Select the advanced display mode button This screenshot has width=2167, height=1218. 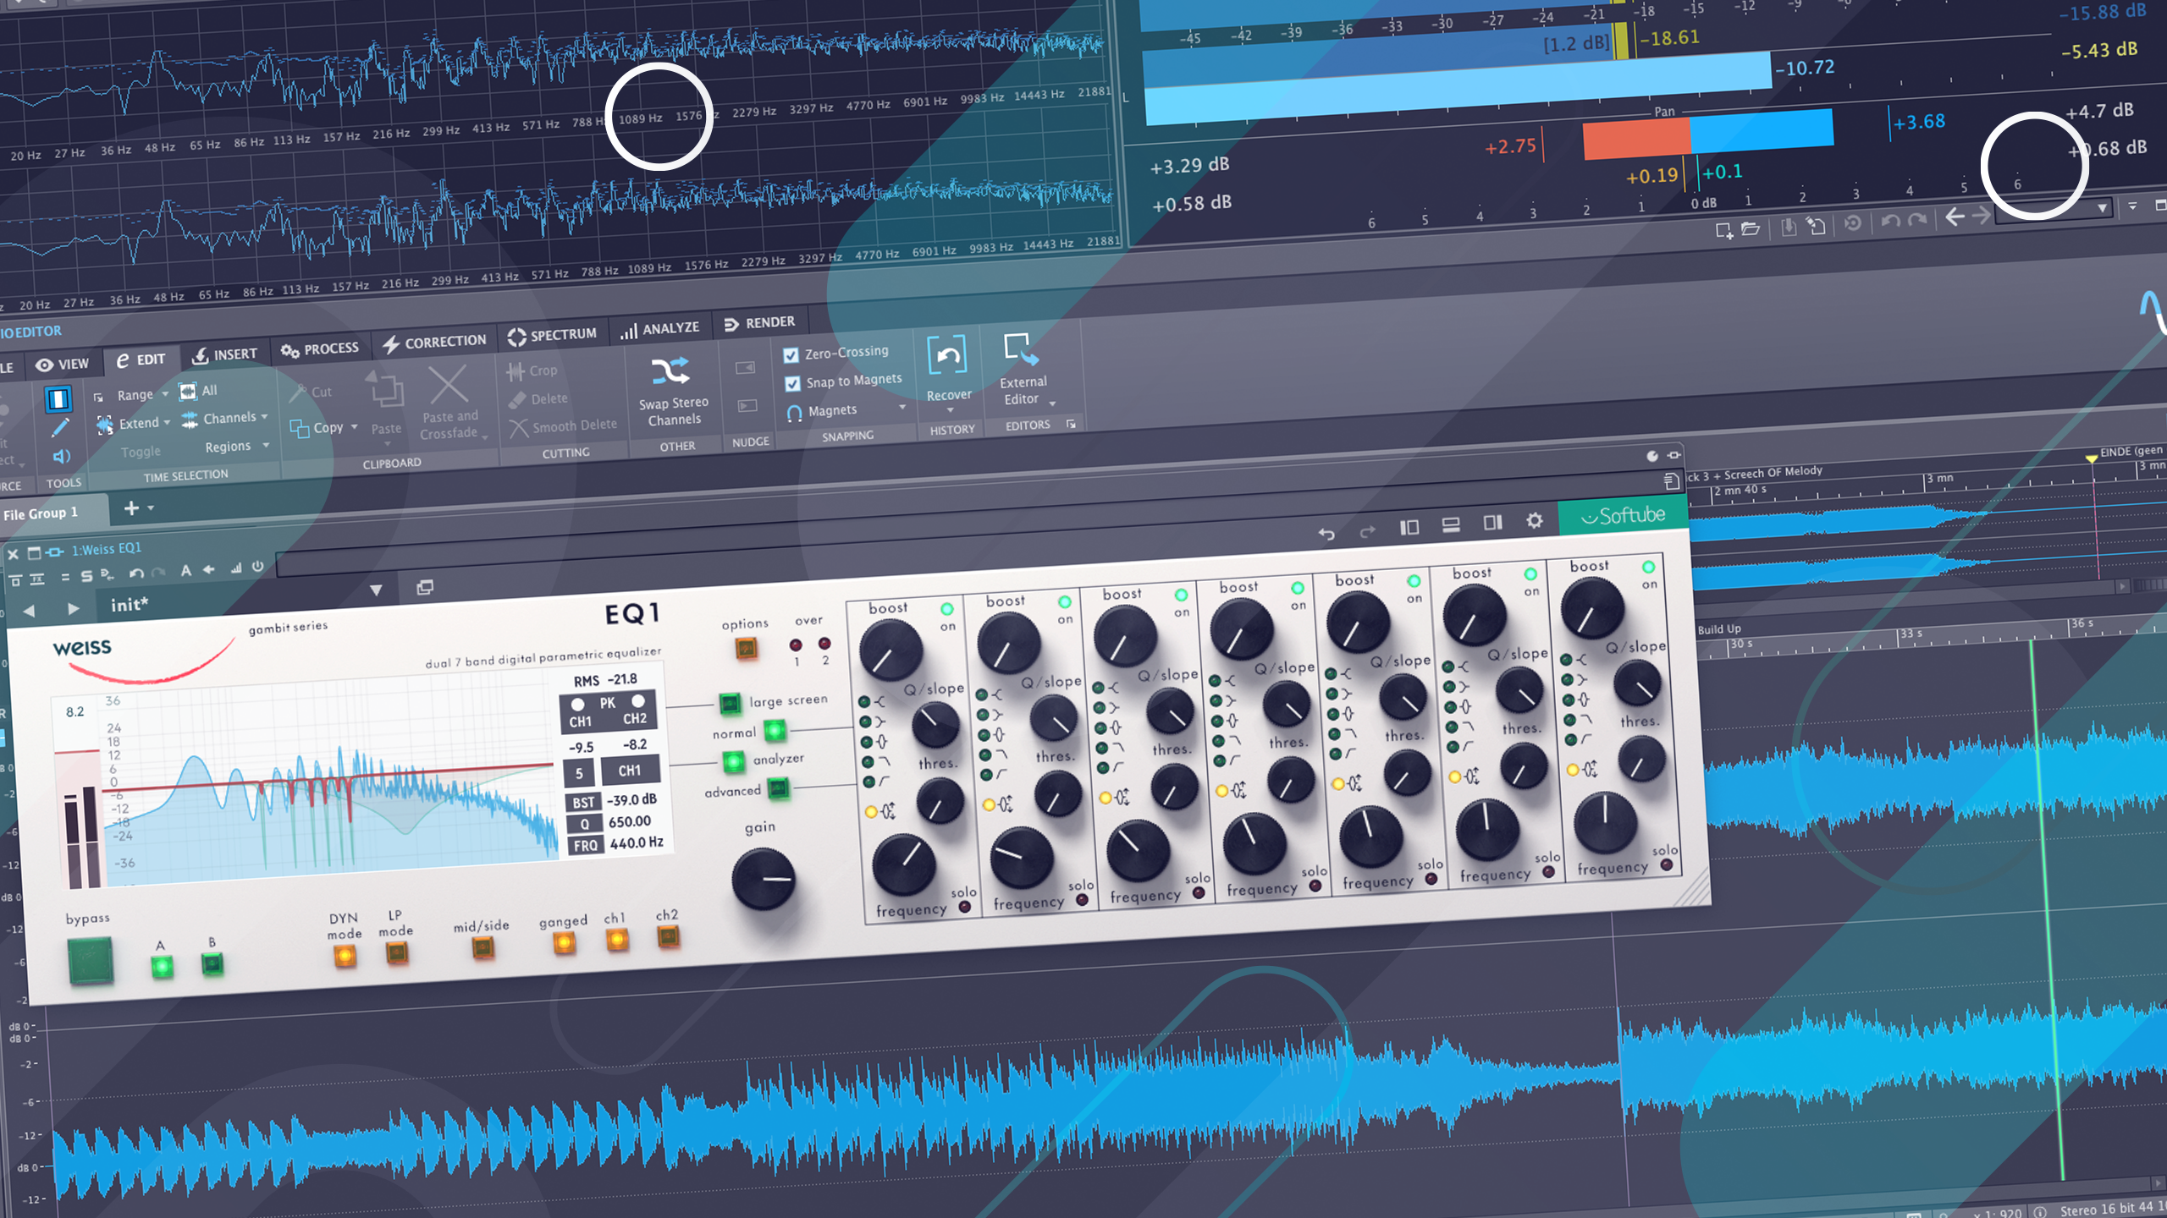click(x=778, y=789)
